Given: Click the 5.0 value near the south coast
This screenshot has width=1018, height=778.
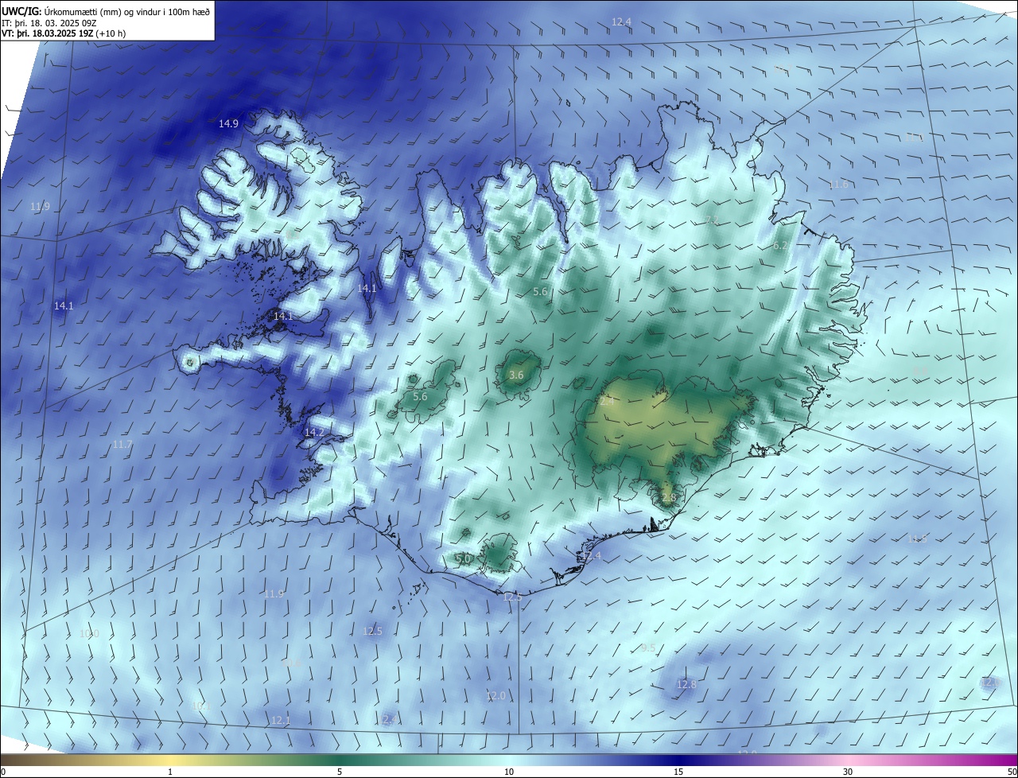Looking at the screenshot, I should pyautogui.click(x=463, y=559).
